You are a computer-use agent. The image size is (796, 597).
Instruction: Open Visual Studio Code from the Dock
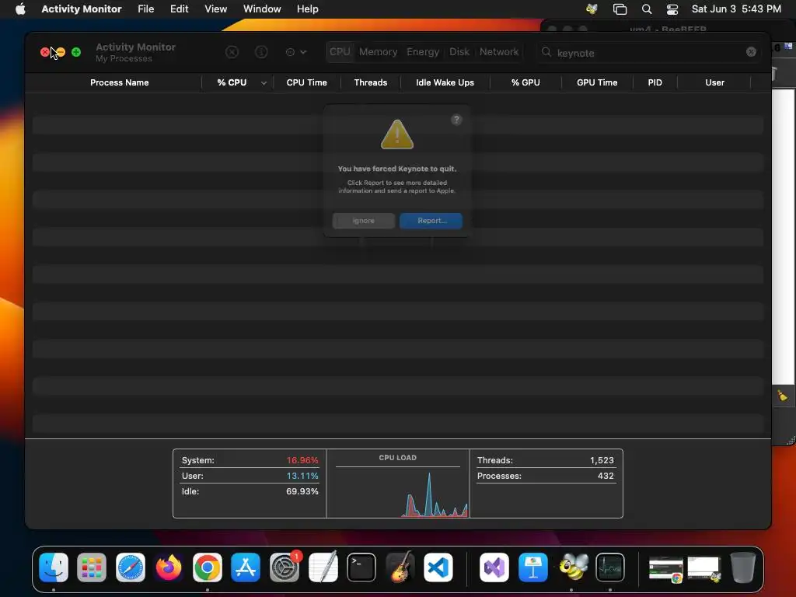[x=438, y=567]
